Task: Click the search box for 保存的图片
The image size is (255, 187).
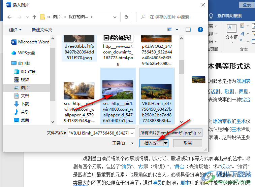Action: tap(170, 17)
